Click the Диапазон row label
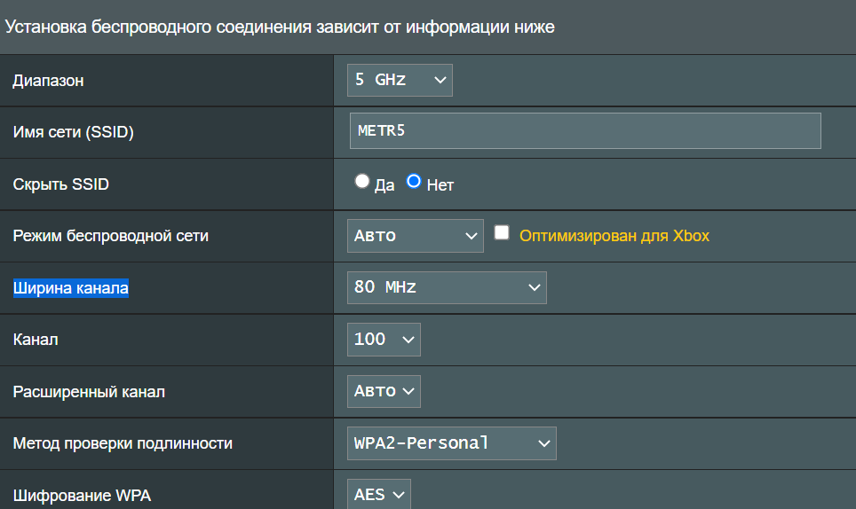This screenshot has height=509, width=856. coord(48,81)
